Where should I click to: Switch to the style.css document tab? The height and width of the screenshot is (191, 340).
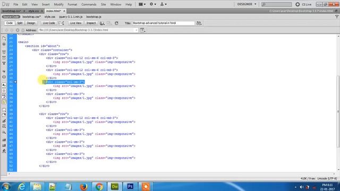pyautogui.click(x=33, y=11)
